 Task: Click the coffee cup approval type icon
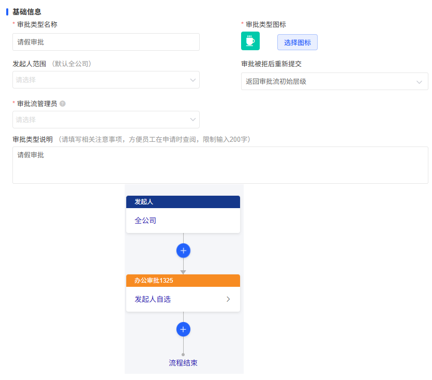[250, 40]
